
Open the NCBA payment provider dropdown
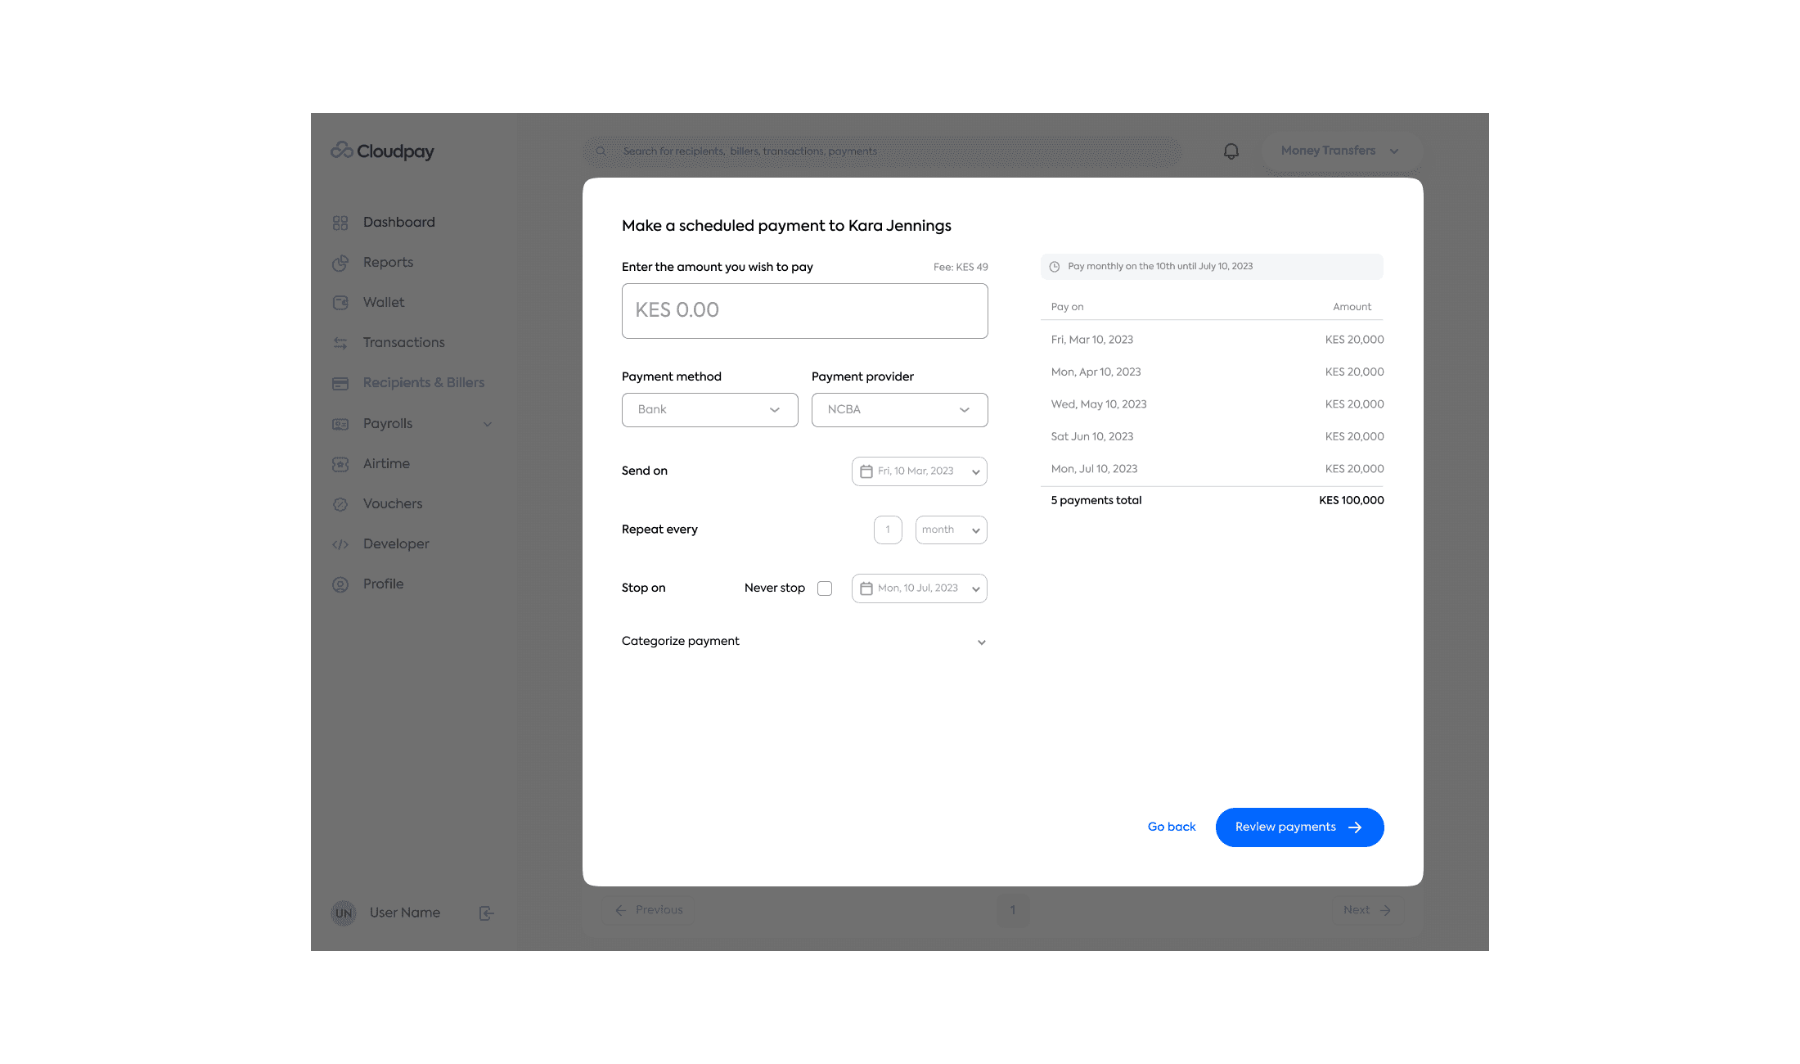[899, 410]
